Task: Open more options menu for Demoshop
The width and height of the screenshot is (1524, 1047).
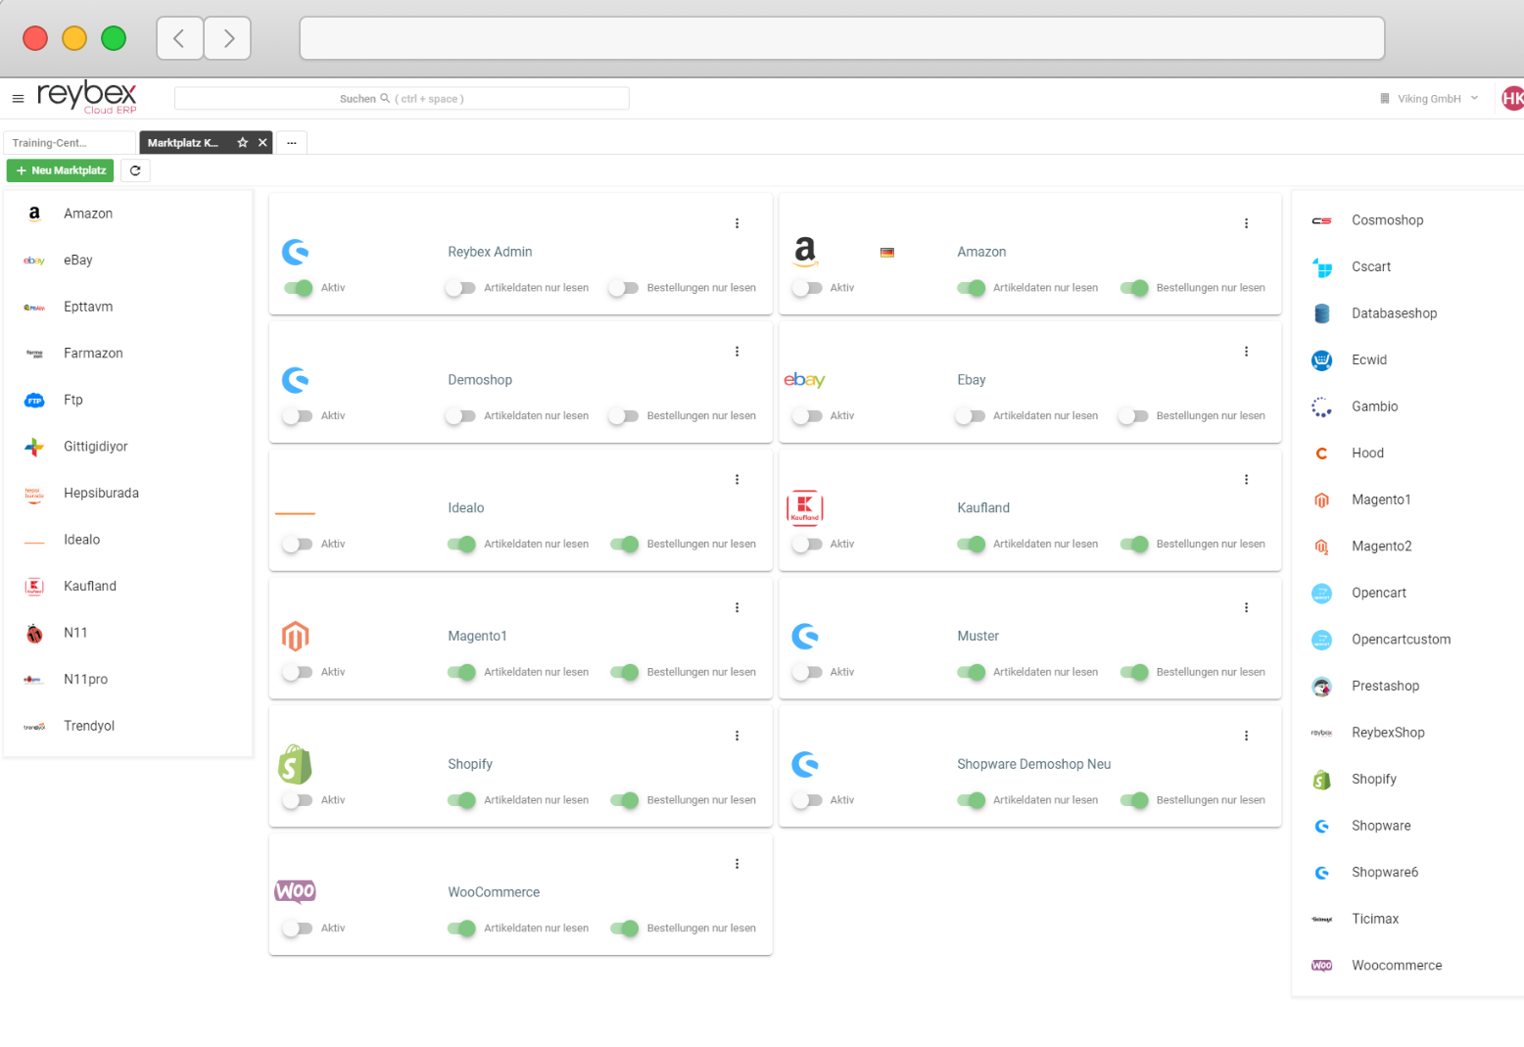Action: (737, 352)
